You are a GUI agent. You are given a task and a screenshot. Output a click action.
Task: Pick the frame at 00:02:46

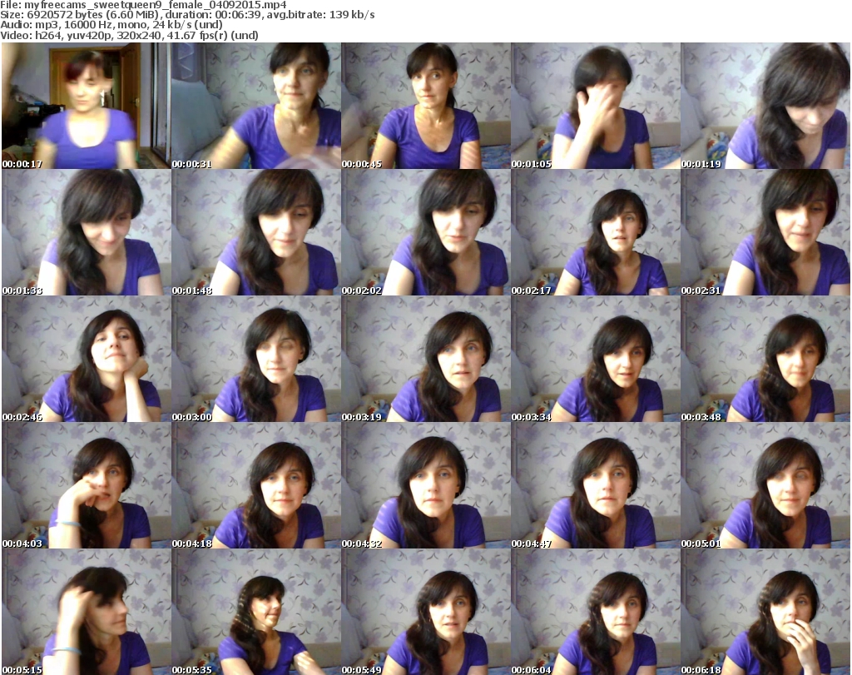coord(86,360)
